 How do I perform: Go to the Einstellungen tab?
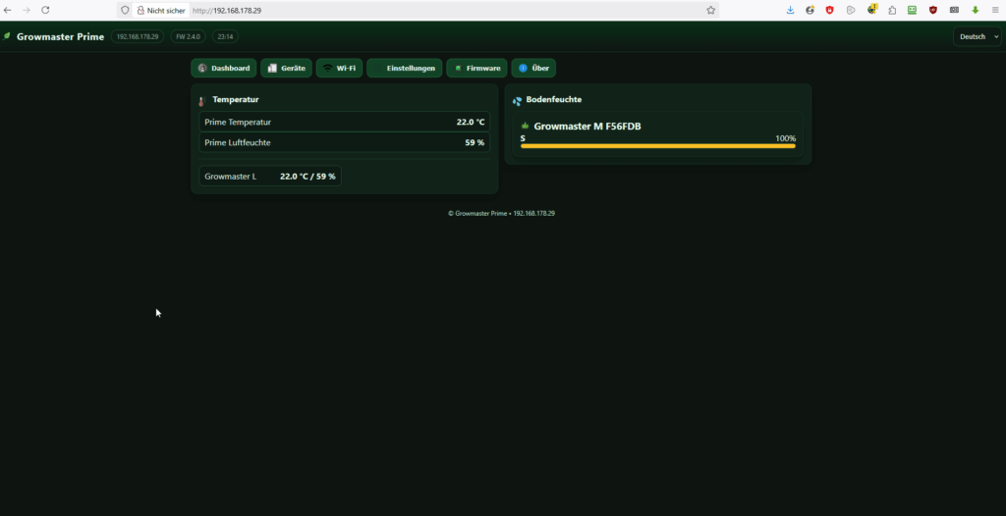[404, 68]
